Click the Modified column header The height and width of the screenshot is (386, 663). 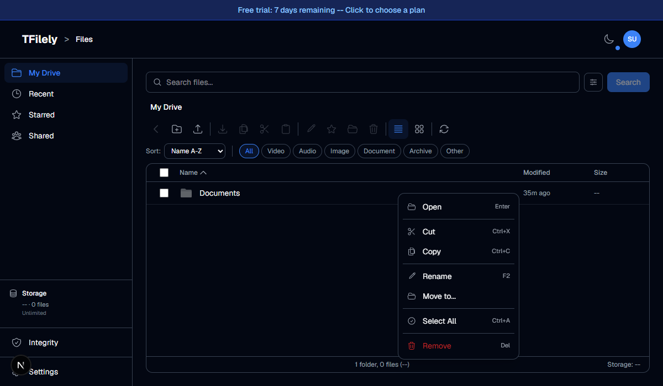point(536,173)
